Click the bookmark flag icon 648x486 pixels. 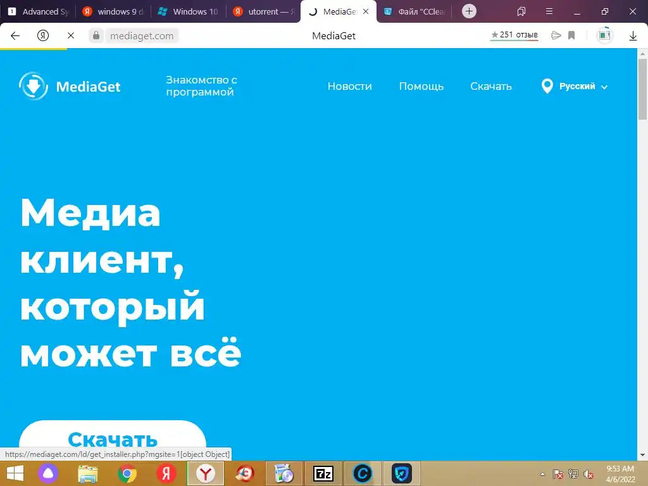point(571,35)
